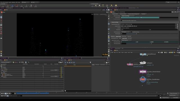Click the network editor find-node magnifier icon
The width and height of the screenshot is (180, 101).
177,52
